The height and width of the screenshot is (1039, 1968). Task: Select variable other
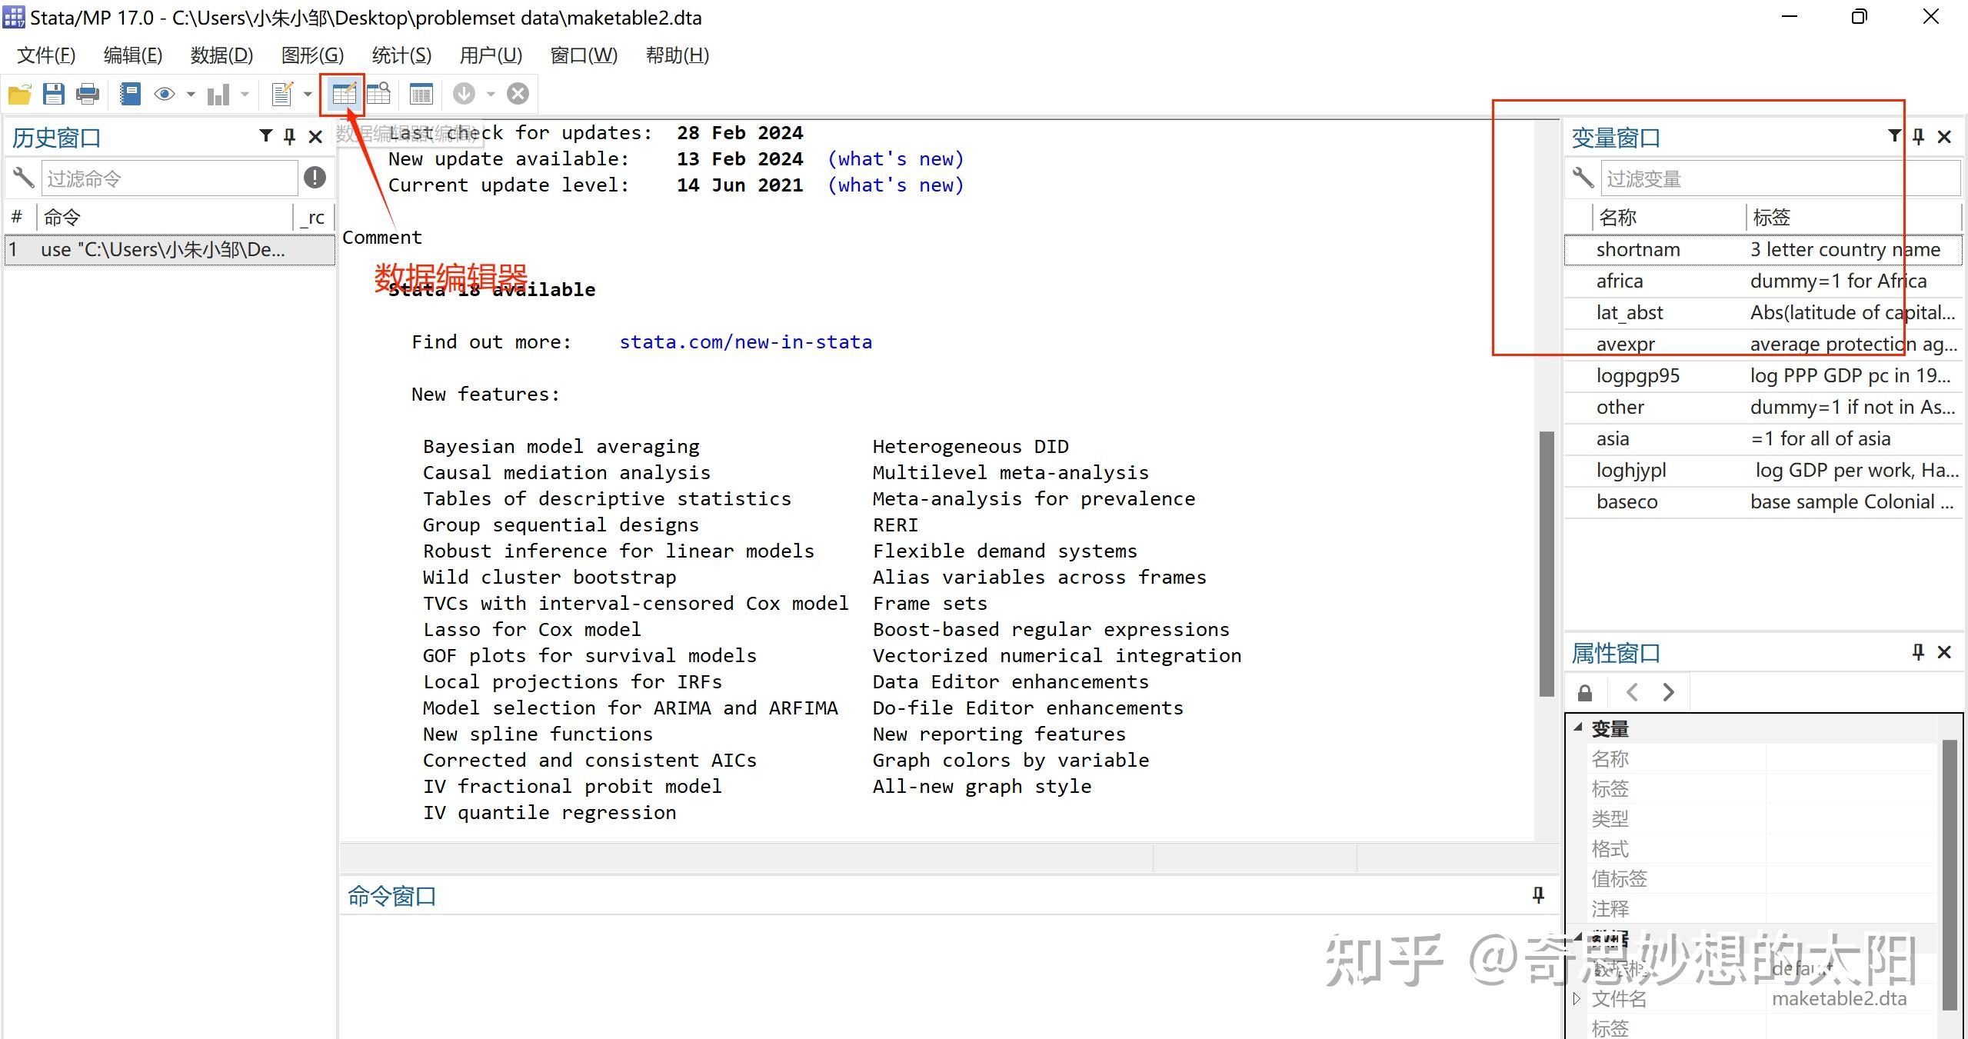(1763, 408)
